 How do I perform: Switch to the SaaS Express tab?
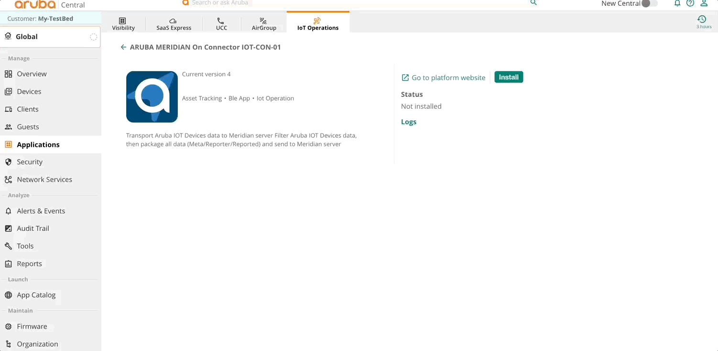(x=174, y=24)
